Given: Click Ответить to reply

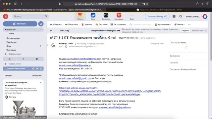Looking at the screenshot, I should [56, 24].
